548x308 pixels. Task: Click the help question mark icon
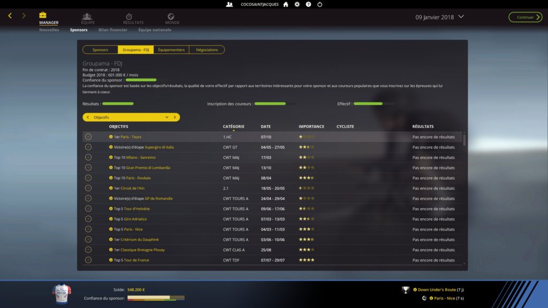tap(308, 4)
